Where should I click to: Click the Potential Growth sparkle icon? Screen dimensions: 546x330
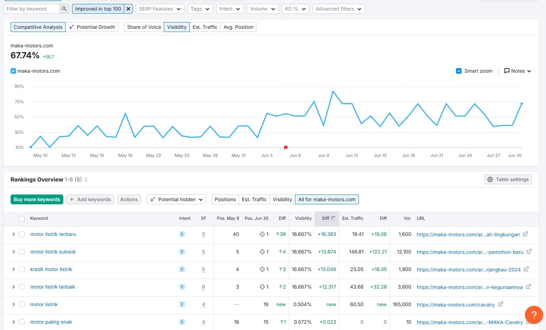71,27
